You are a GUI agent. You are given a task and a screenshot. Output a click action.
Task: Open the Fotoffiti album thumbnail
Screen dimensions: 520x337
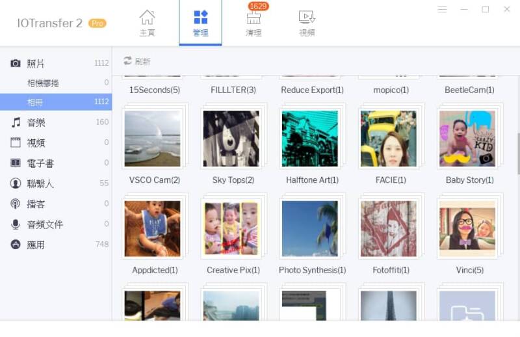[x=388, y=228]
